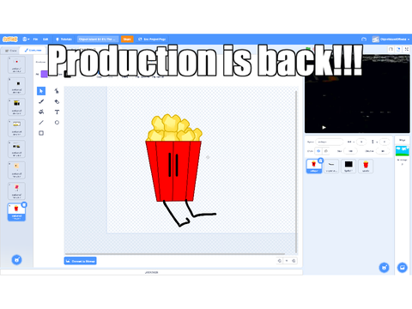Open the language globe dropdown

26,39
